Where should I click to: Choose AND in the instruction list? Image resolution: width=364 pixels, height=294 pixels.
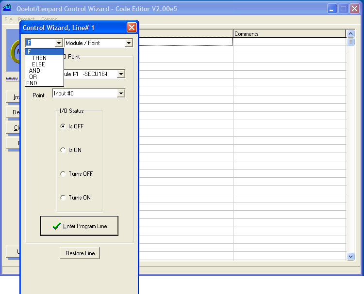pos(44,70)
